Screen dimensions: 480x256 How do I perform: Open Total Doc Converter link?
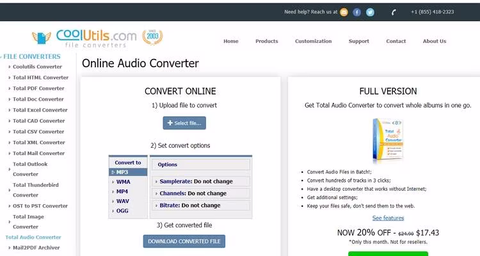(38, 99)
